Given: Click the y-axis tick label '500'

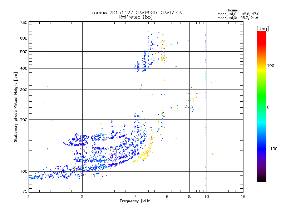Looking at the screenshot, I should tap(24, 52).
